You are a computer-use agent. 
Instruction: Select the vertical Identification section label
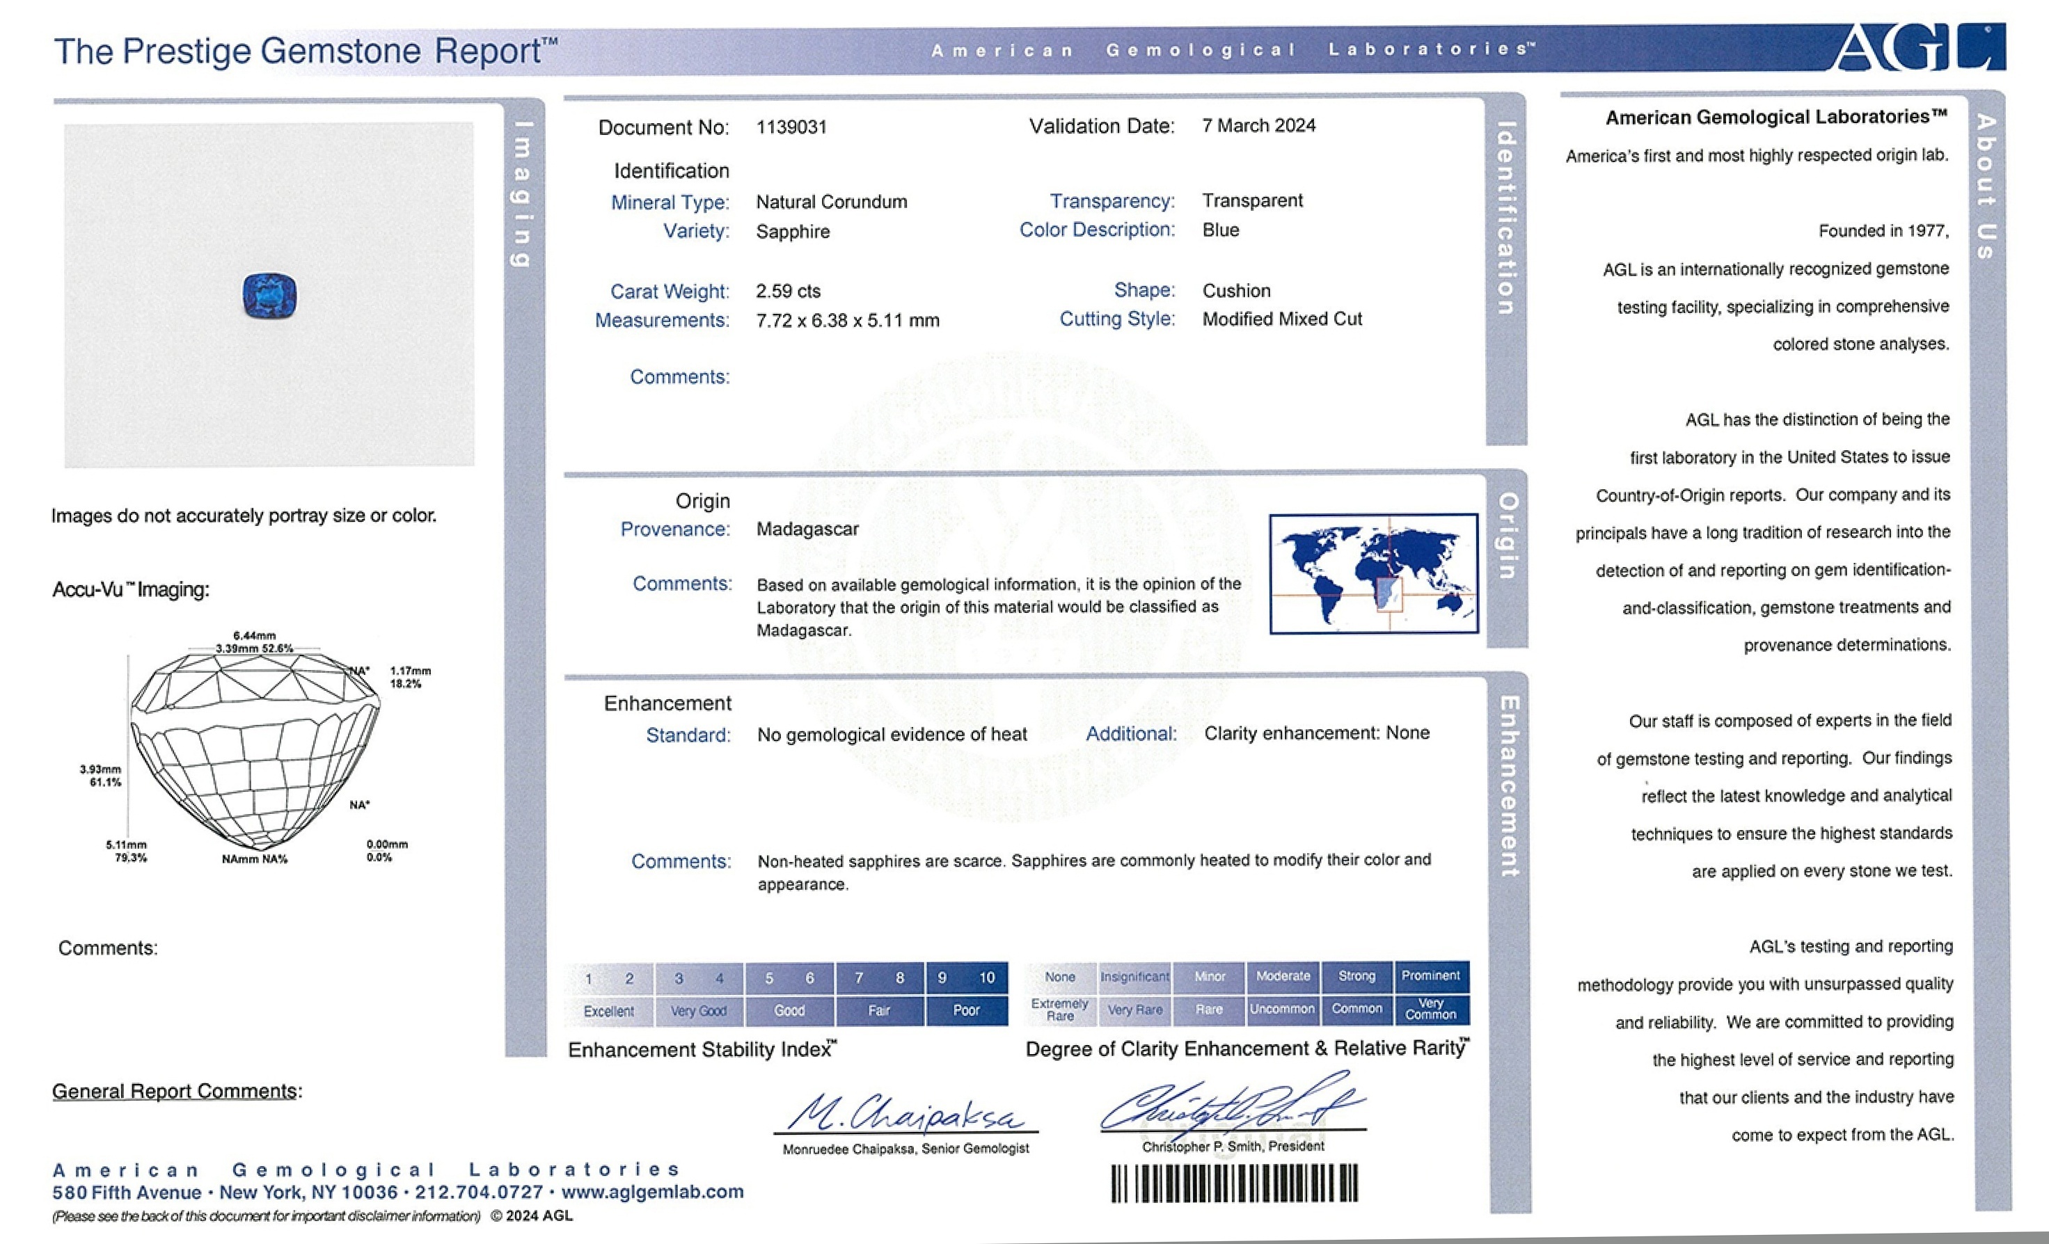pyautogui.click(x=1505, y=218)
